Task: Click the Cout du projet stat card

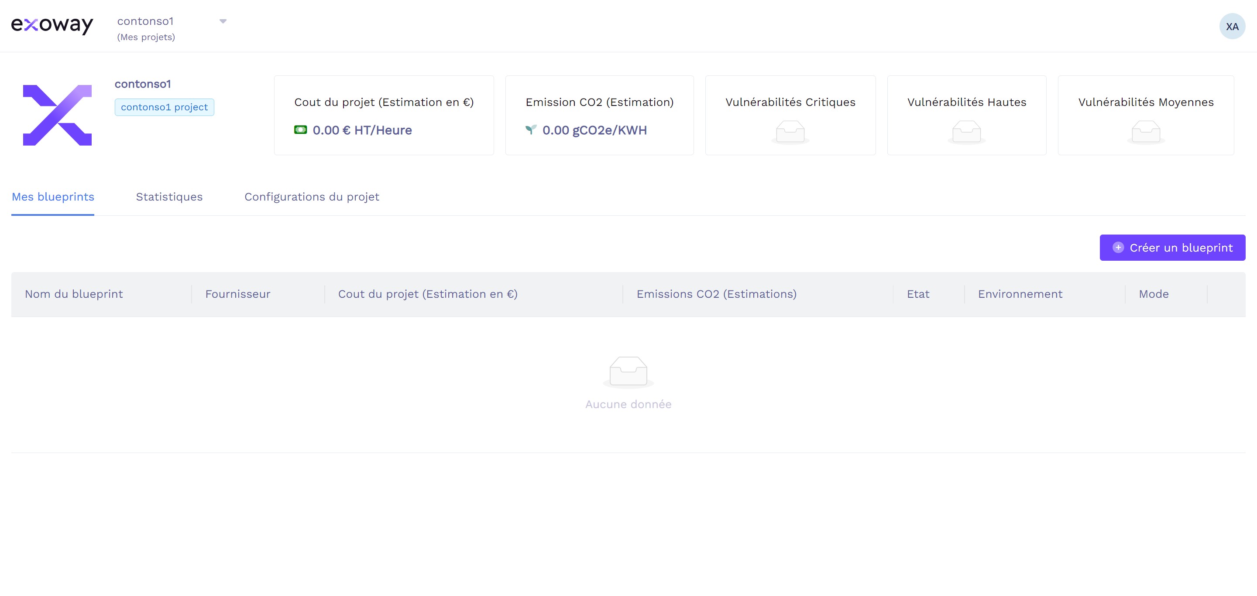Action: coord(384,115)
